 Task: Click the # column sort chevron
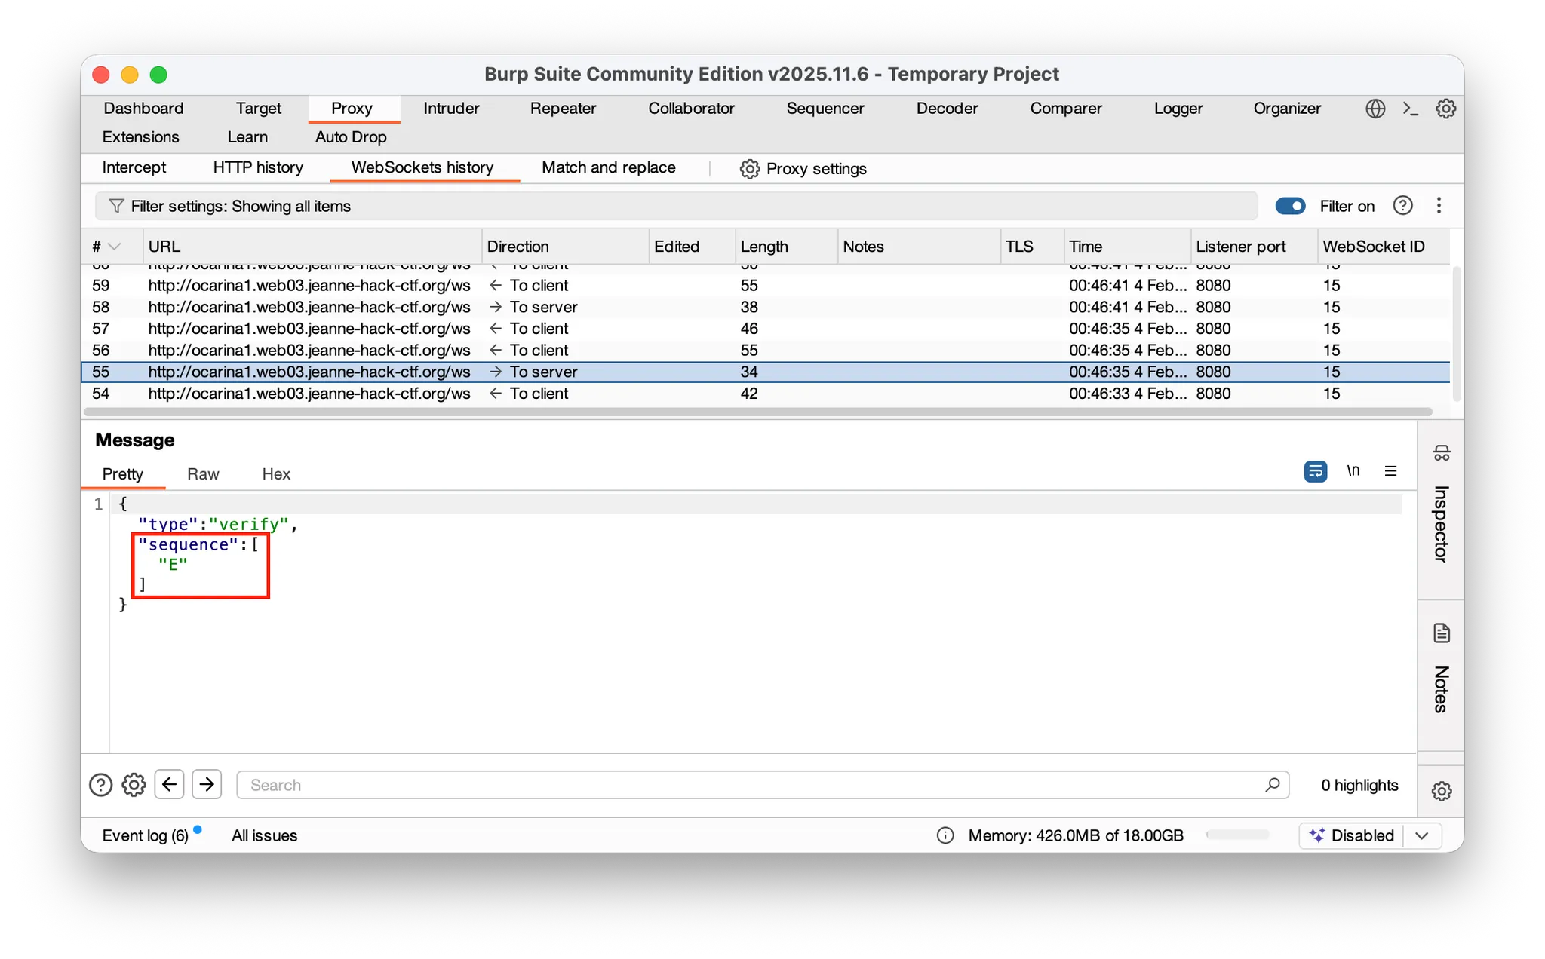tap(115, 247)
